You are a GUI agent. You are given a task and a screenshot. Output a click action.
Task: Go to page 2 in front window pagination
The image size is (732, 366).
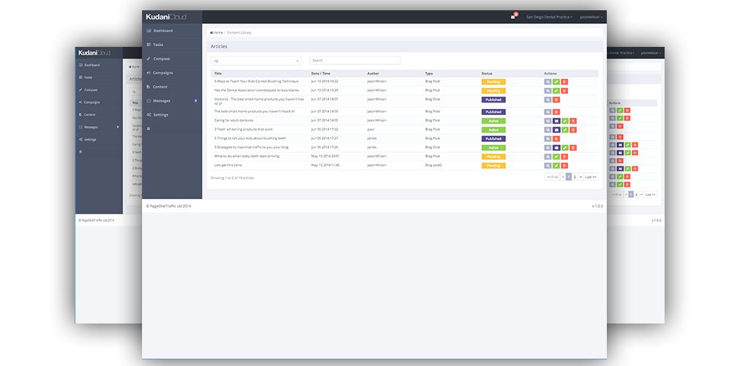point(575,177)
